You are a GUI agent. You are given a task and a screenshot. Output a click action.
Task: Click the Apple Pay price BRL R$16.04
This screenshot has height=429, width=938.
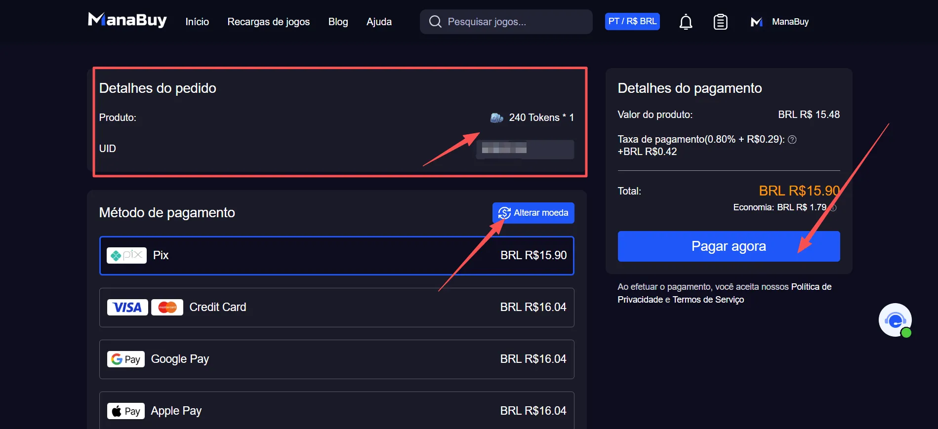[533, 411]
